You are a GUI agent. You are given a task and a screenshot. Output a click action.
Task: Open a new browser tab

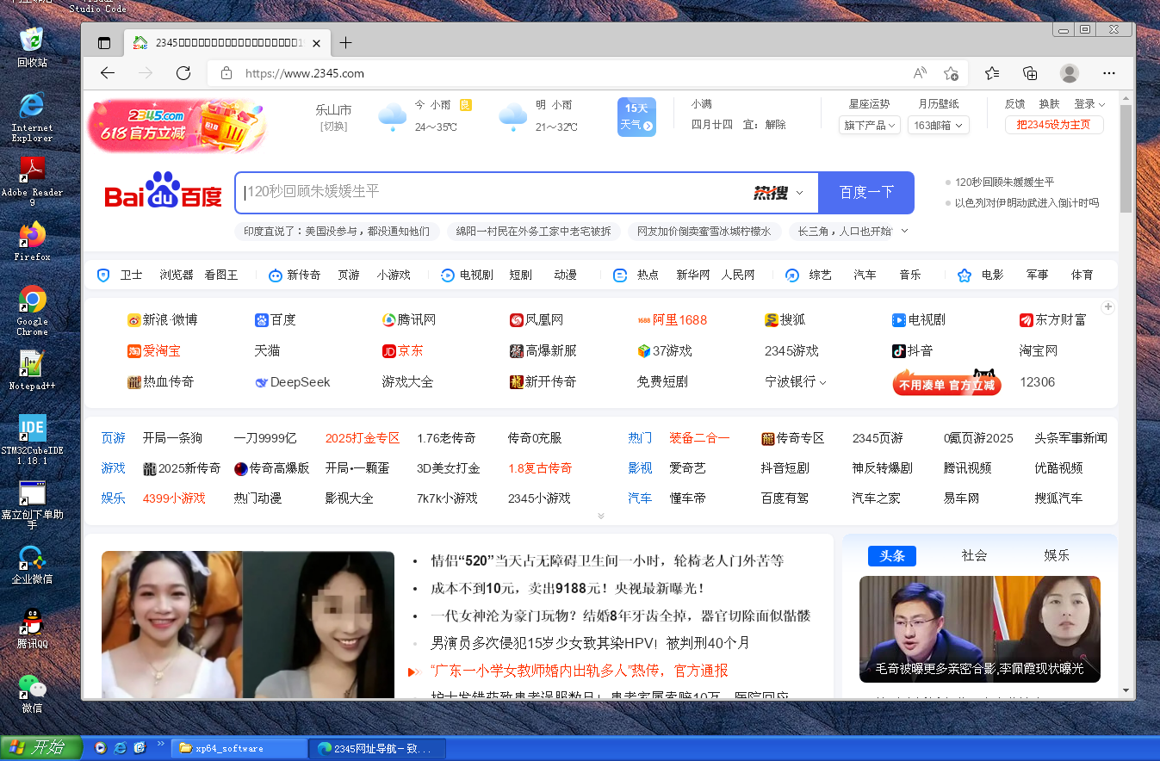click(x=345, y=43)
